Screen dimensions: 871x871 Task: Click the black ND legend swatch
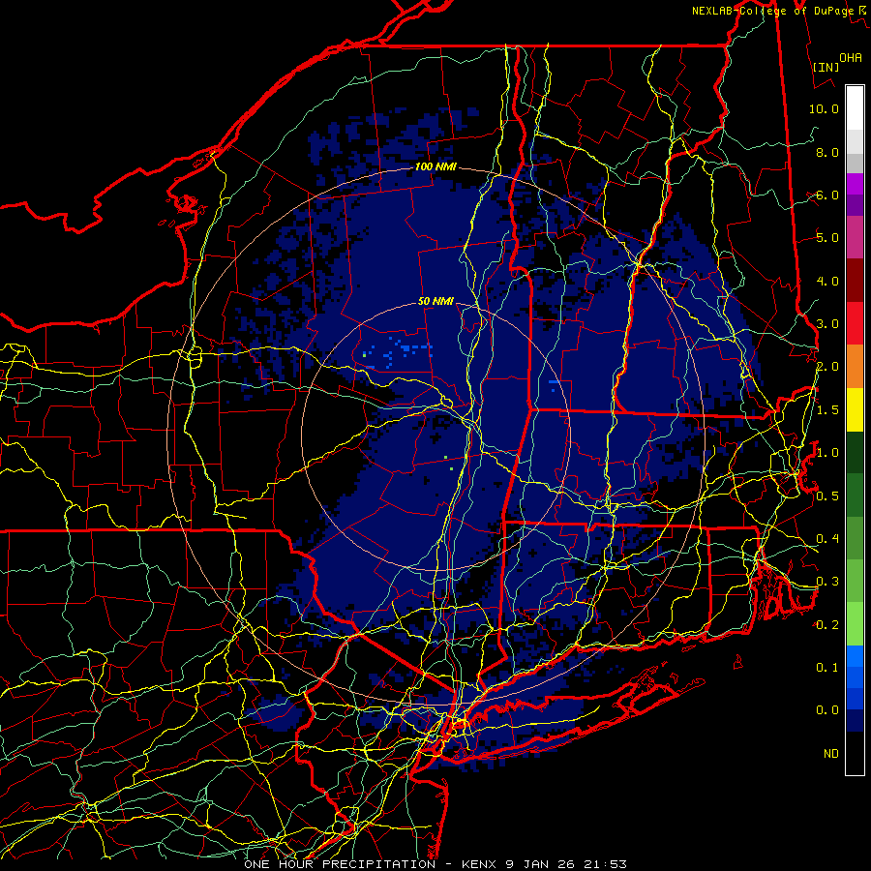click(x=855, y=753)
